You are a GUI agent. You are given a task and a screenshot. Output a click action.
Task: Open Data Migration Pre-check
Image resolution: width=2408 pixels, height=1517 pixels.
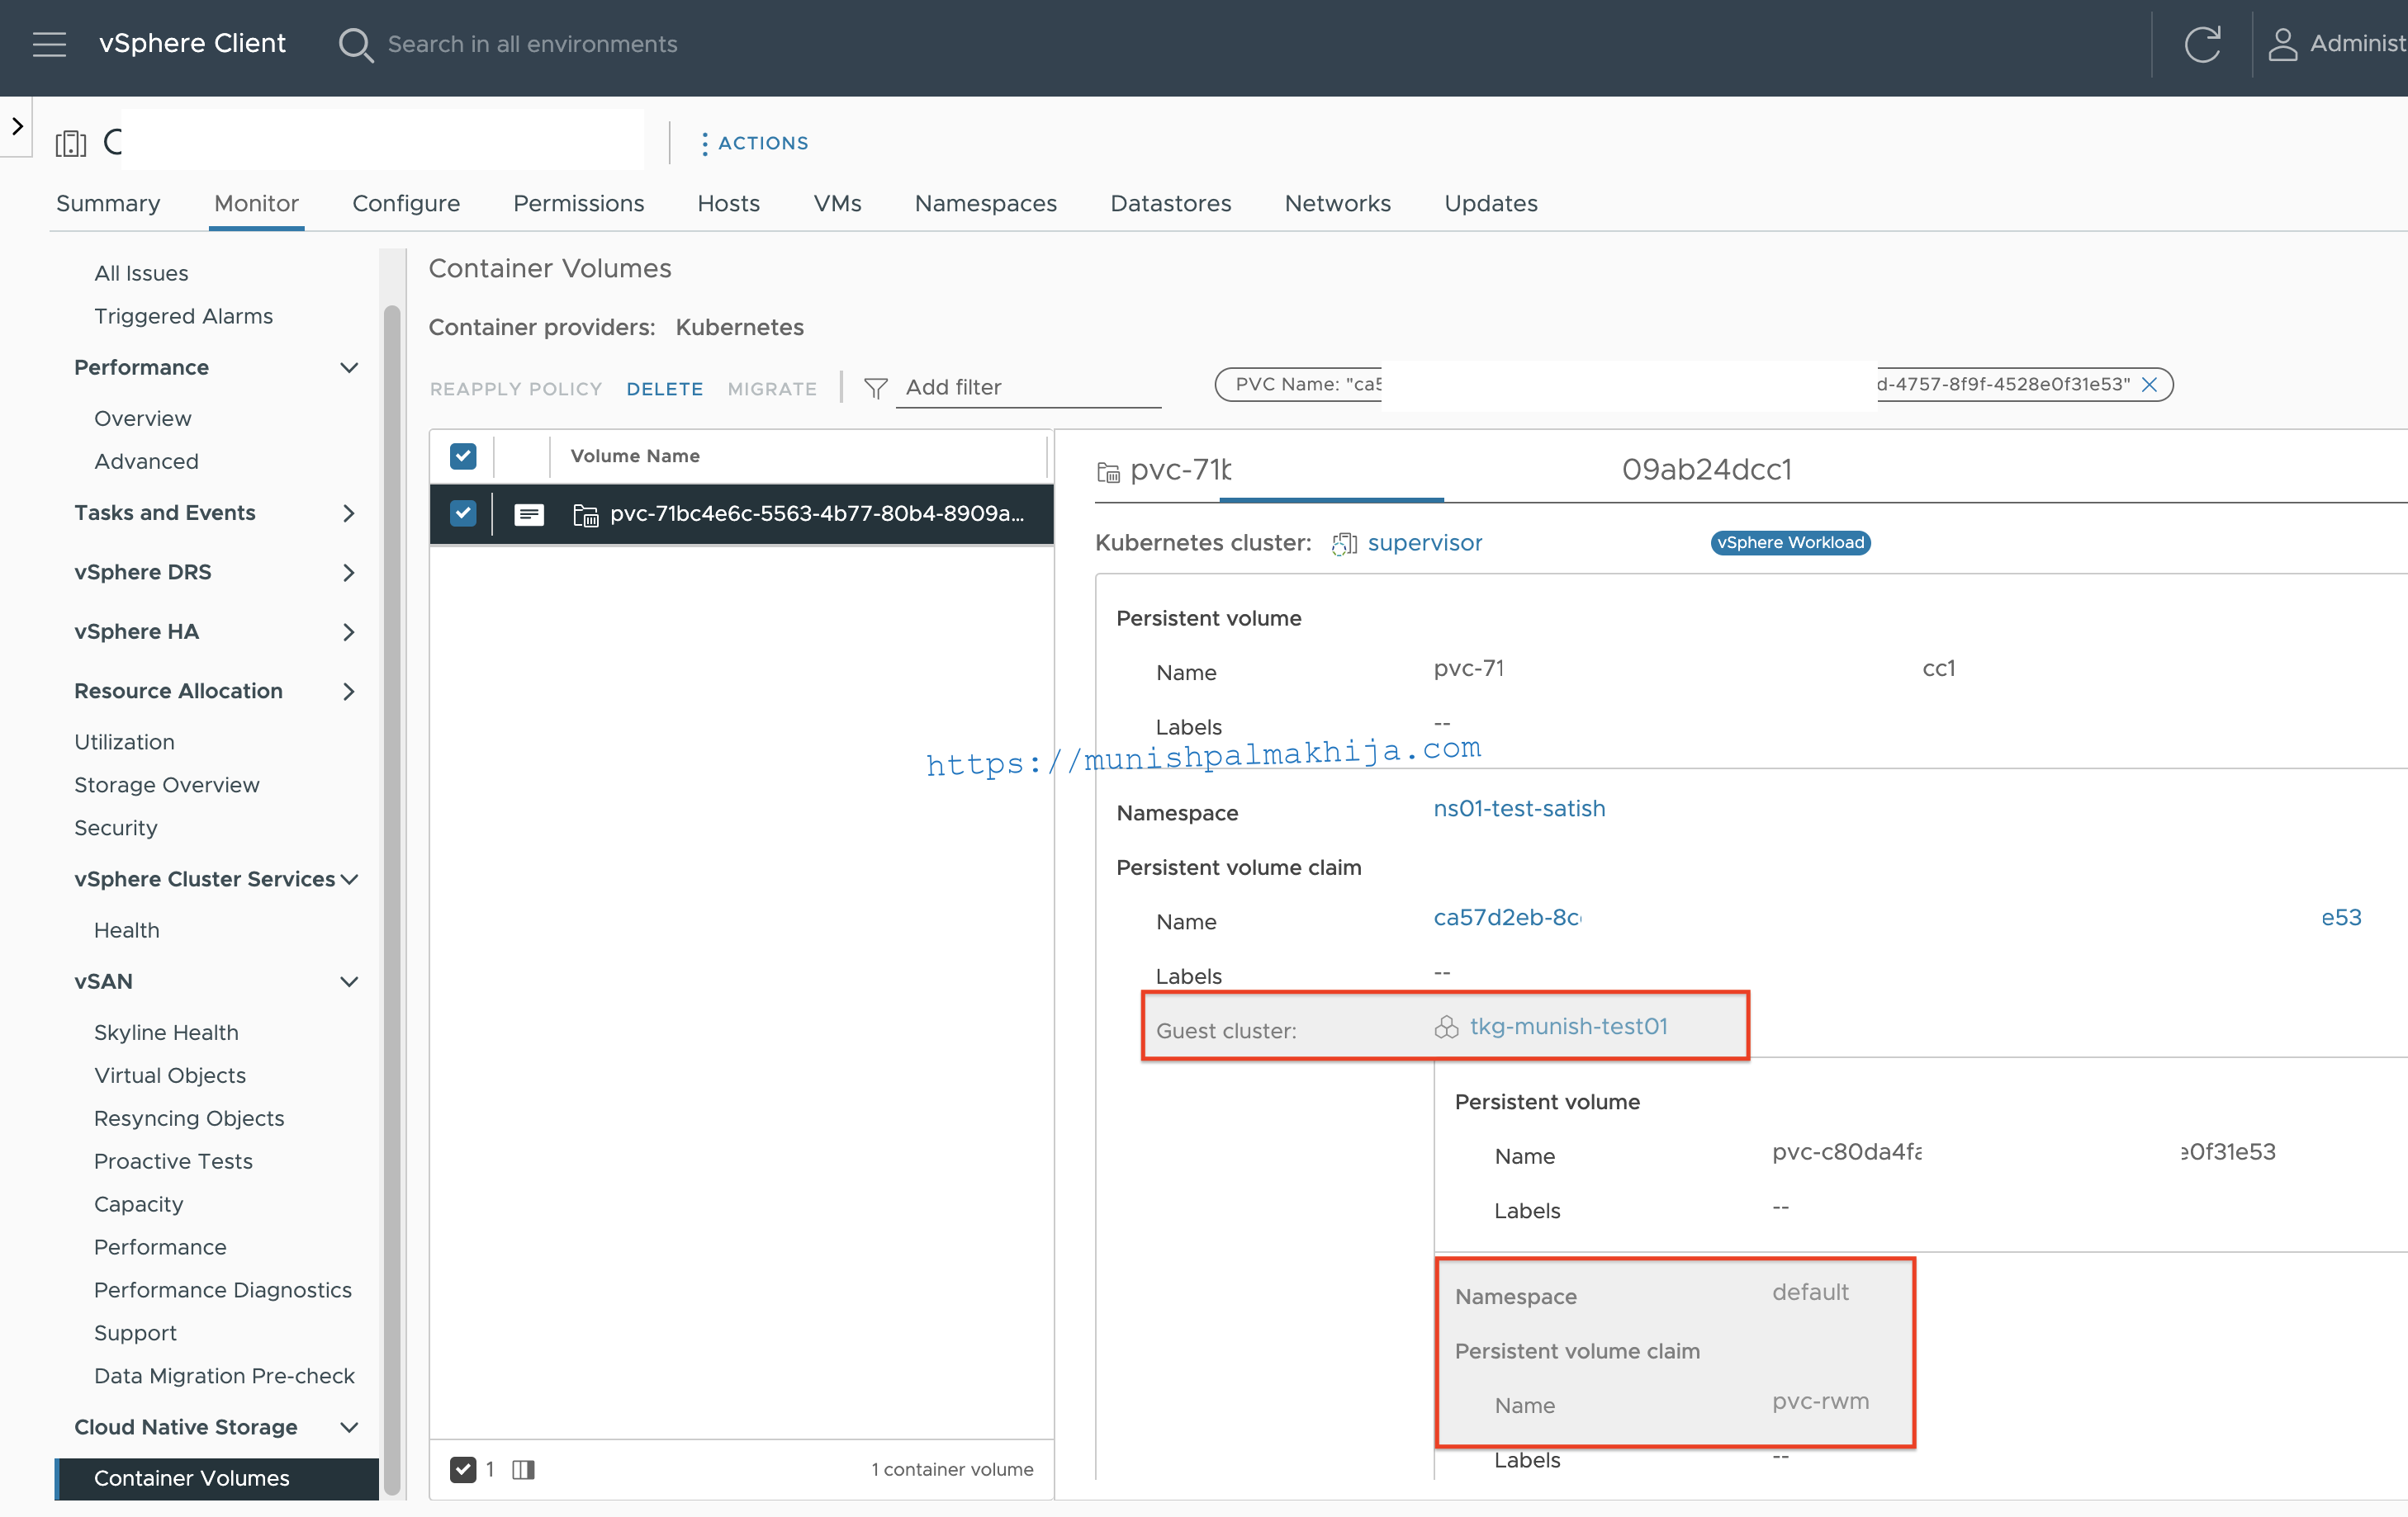tap(224, 1376)
